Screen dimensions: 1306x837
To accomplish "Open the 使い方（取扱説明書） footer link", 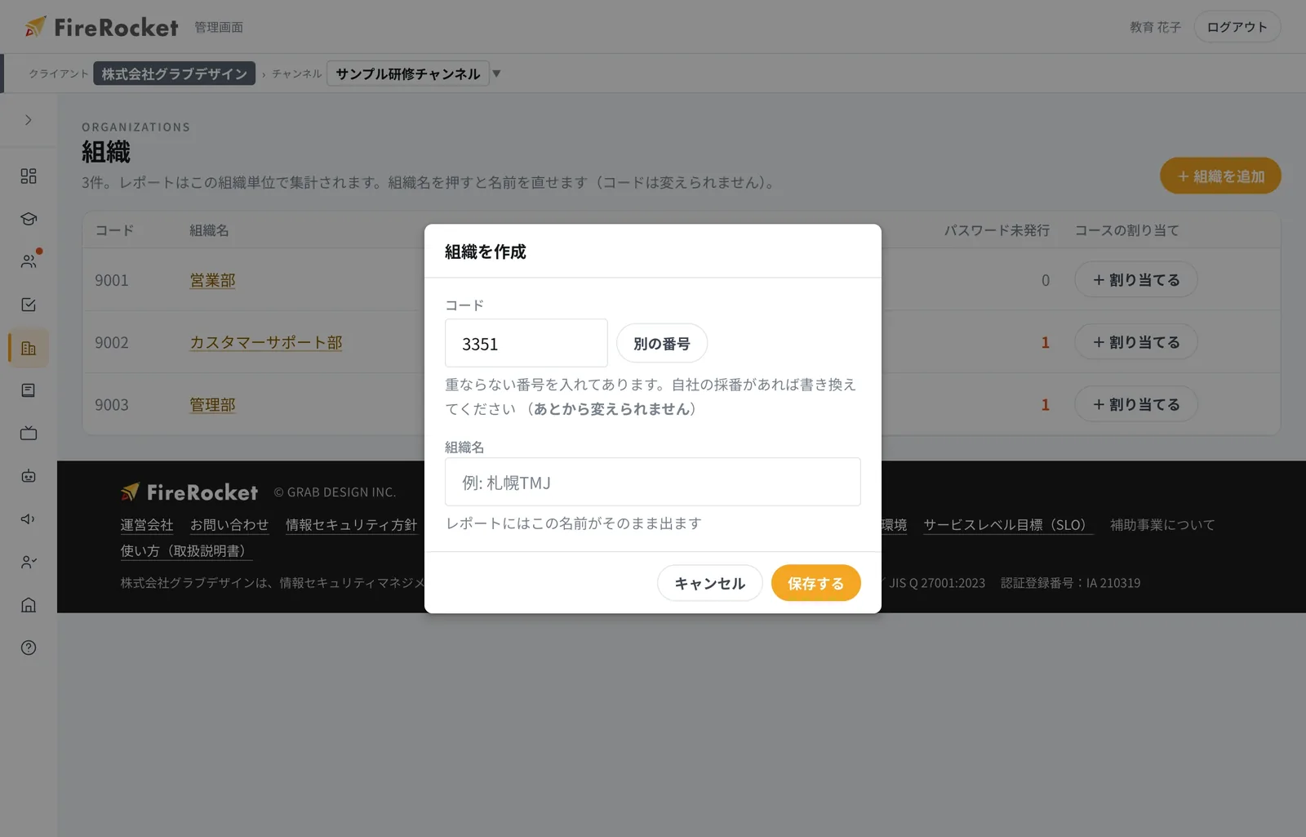I will tap(186, 550).
